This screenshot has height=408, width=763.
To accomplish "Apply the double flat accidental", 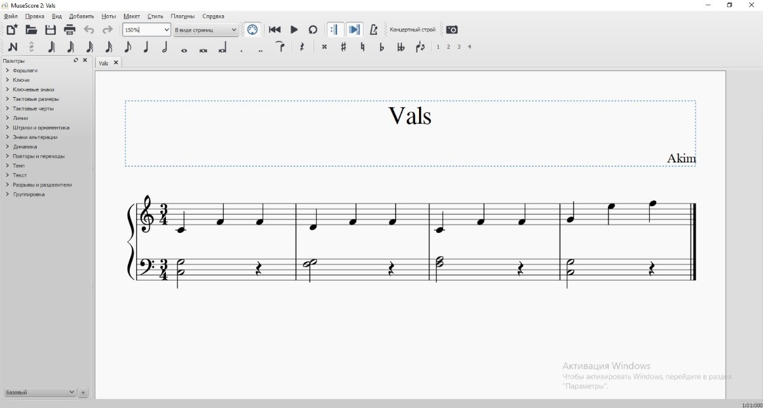I will click(401, 47).
